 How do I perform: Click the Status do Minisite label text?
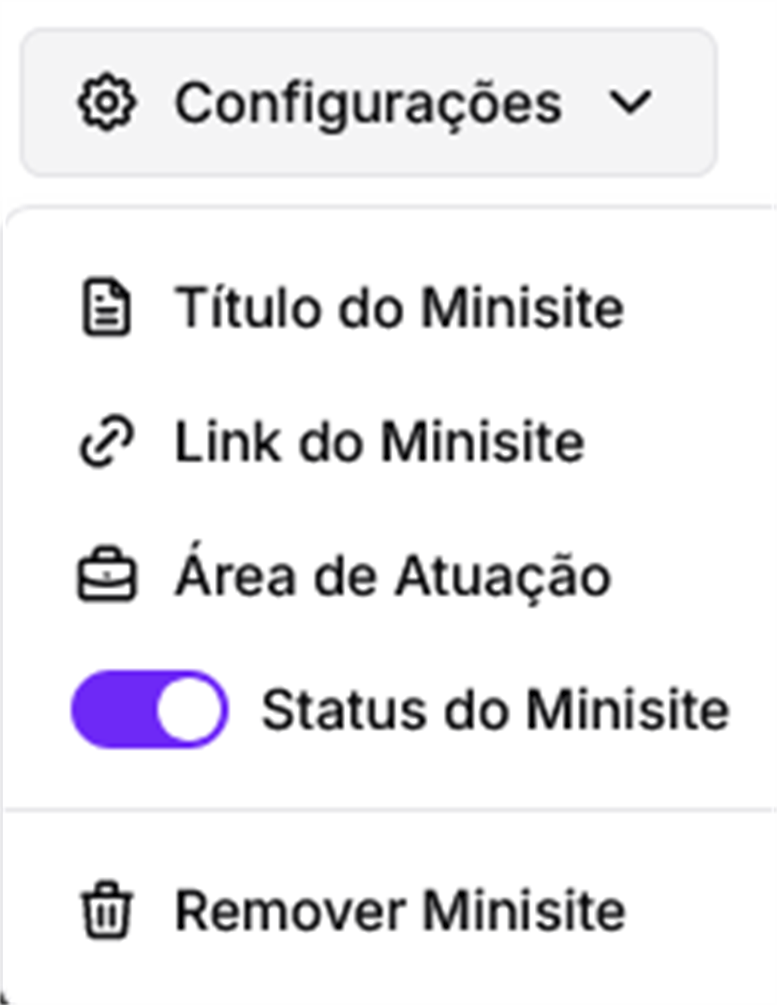pos(496,709)
